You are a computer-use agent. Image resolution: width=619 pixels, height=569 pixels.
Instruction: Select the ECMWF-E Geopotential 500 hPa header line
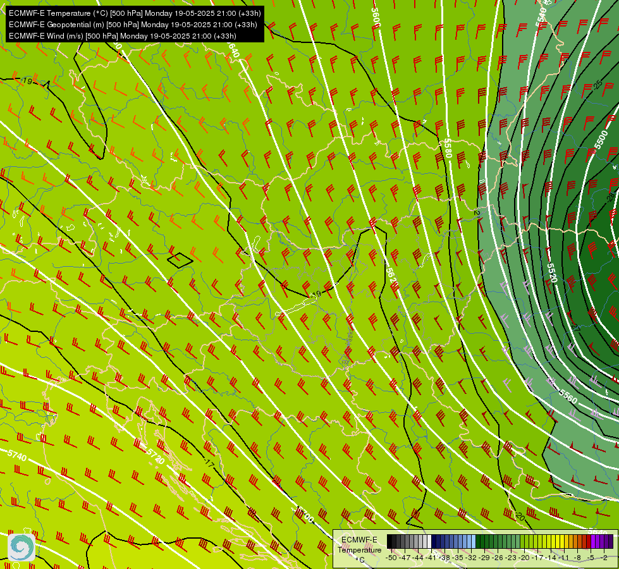click(133, 25)
